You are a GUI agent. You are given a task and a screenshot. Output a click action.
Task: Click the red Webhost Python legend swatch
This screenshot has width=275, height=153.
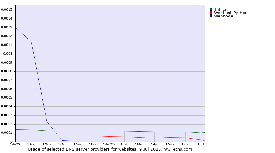(211, 13)
